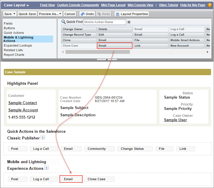Click the Quick Find magnifier icon
The width and height of the screenshot is (214, 188).
[x=64, y=22]
